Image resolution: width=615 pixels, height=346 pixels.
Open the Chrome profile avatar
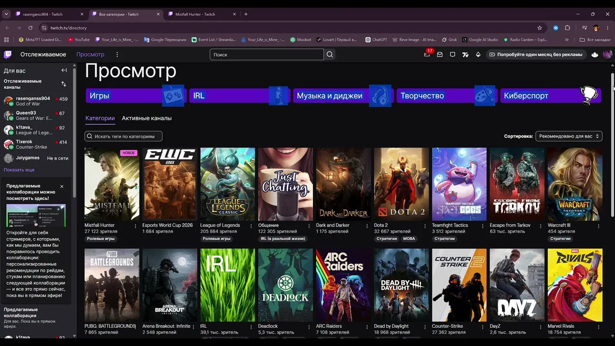click(x=596, y=28)
